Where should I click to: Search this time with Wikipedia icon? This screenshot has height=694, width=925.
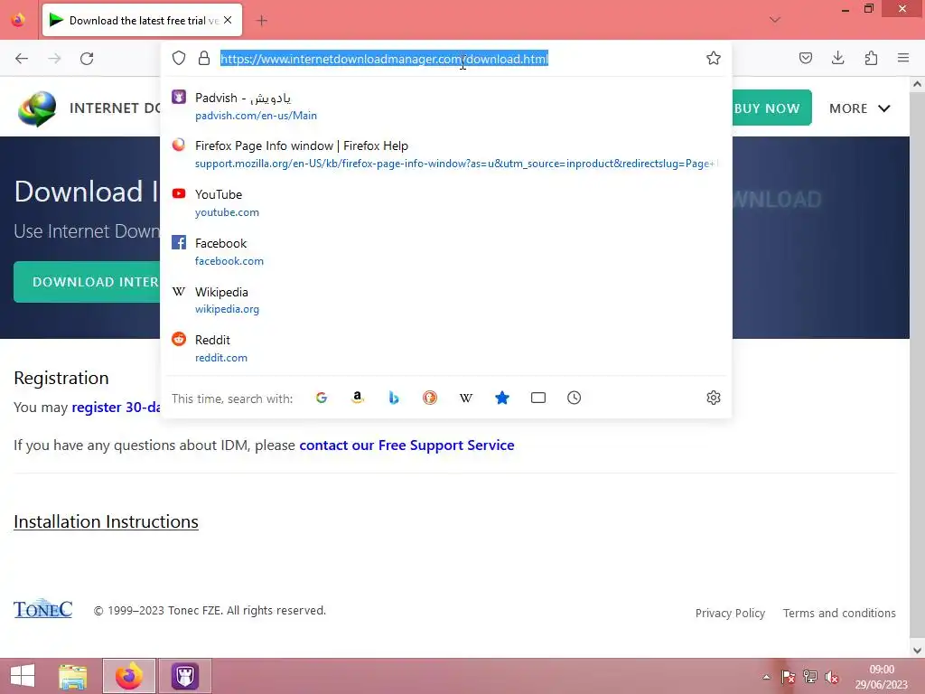coord(466,398)
